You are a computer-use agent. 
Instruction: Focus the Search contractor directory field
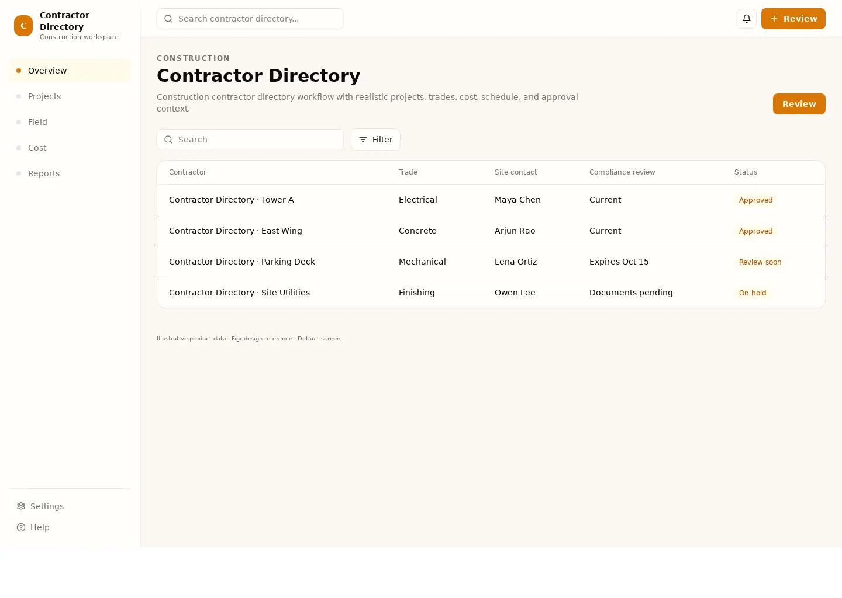[x=250, y=19]
